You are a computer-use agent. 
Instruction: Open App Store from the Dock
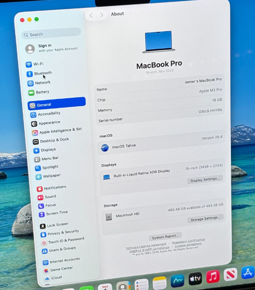tap(248, 272)
